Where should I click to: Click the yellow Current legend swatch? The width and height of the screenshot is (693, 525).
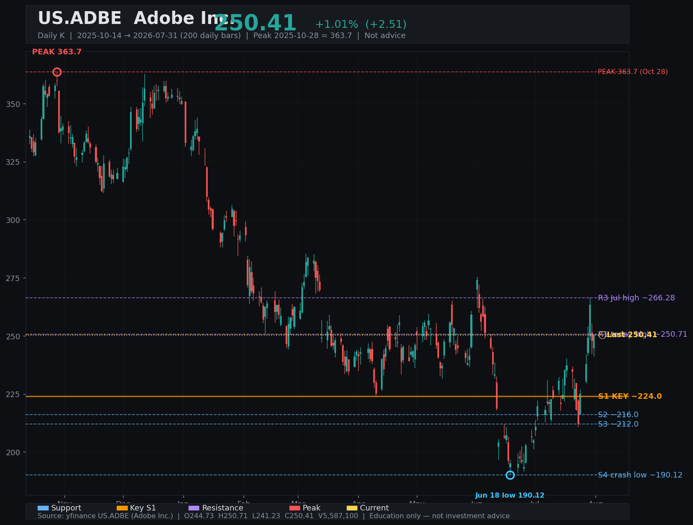[352, 508]
